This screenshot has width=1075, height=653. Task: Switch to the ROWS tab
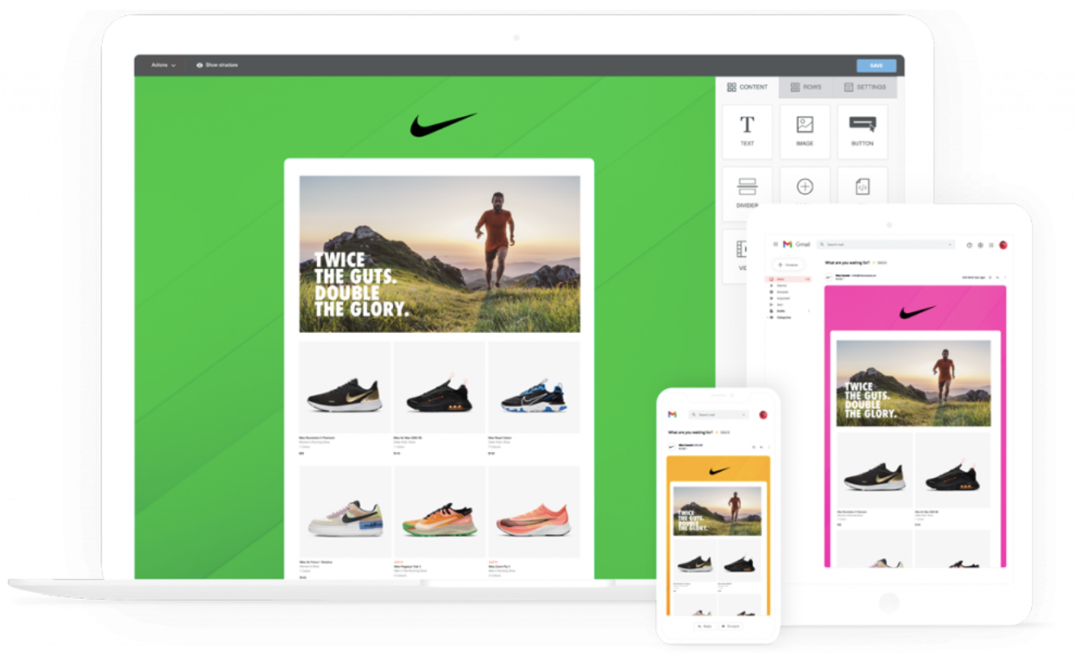coord(806,87)
